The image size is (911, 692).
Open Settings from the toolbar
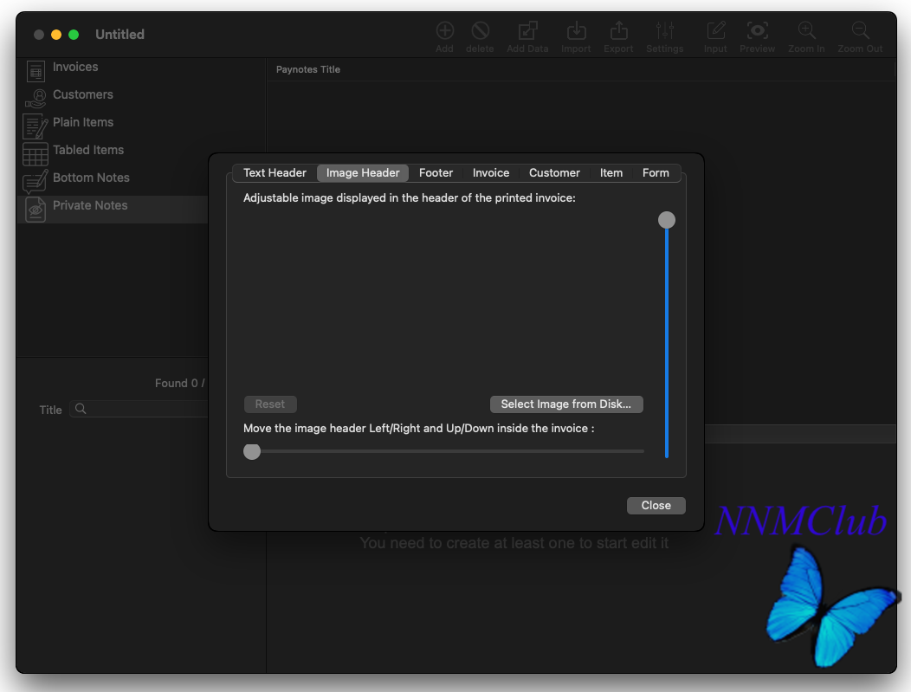[x=665, y=30]
